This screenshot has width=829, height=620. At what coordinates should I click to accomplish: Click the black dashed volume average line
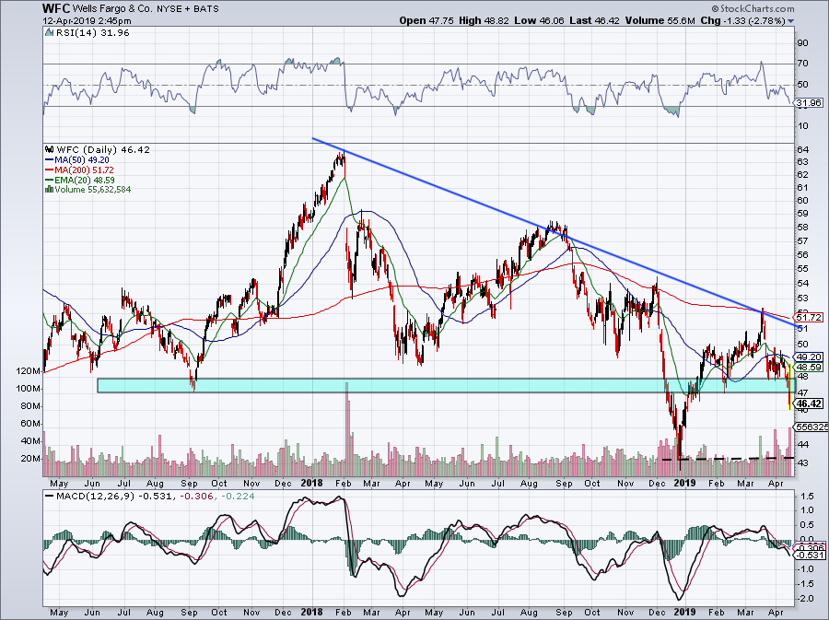point(729,459)
